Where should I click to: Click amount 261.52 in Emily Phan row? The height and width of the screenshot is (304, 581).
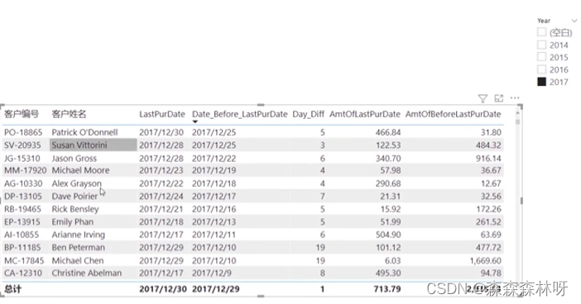click(x=488, y=222)
